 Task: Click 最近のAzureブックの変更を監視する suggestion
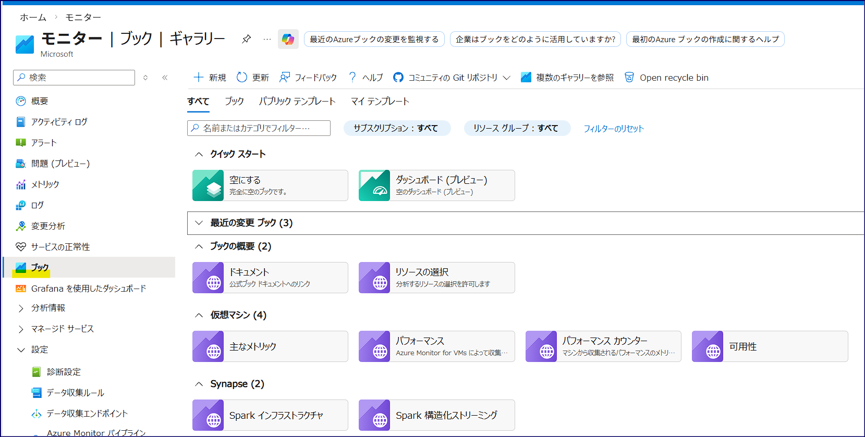[x=374, y=39]
